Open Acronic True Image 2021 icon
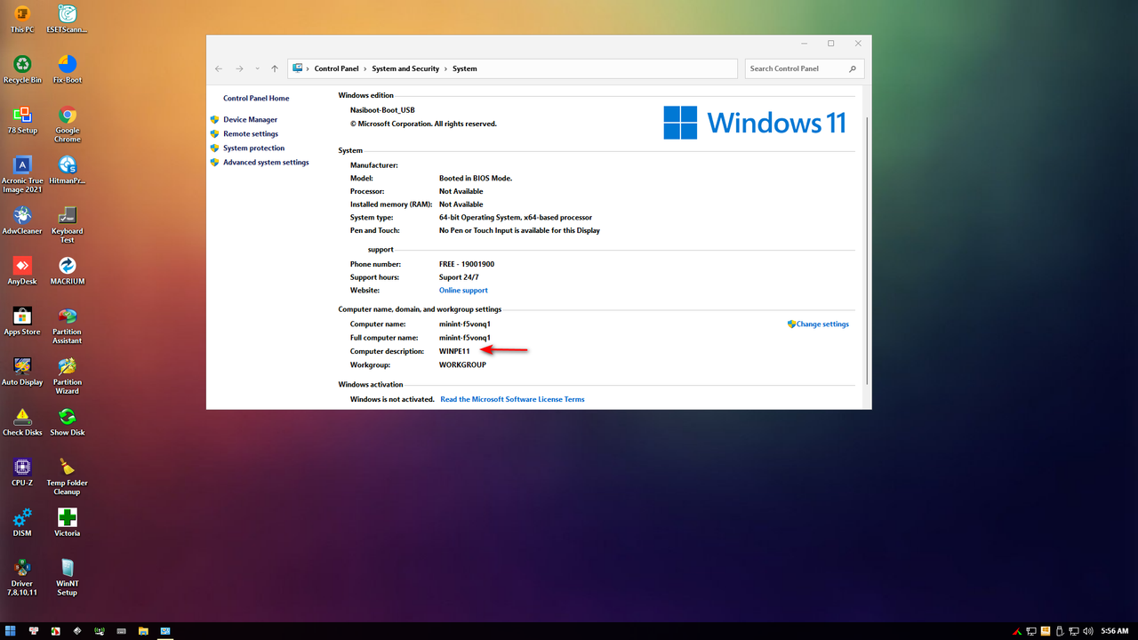Viewport: 1138px width, 640px height. pyautogui.click(x=22, y=175)
